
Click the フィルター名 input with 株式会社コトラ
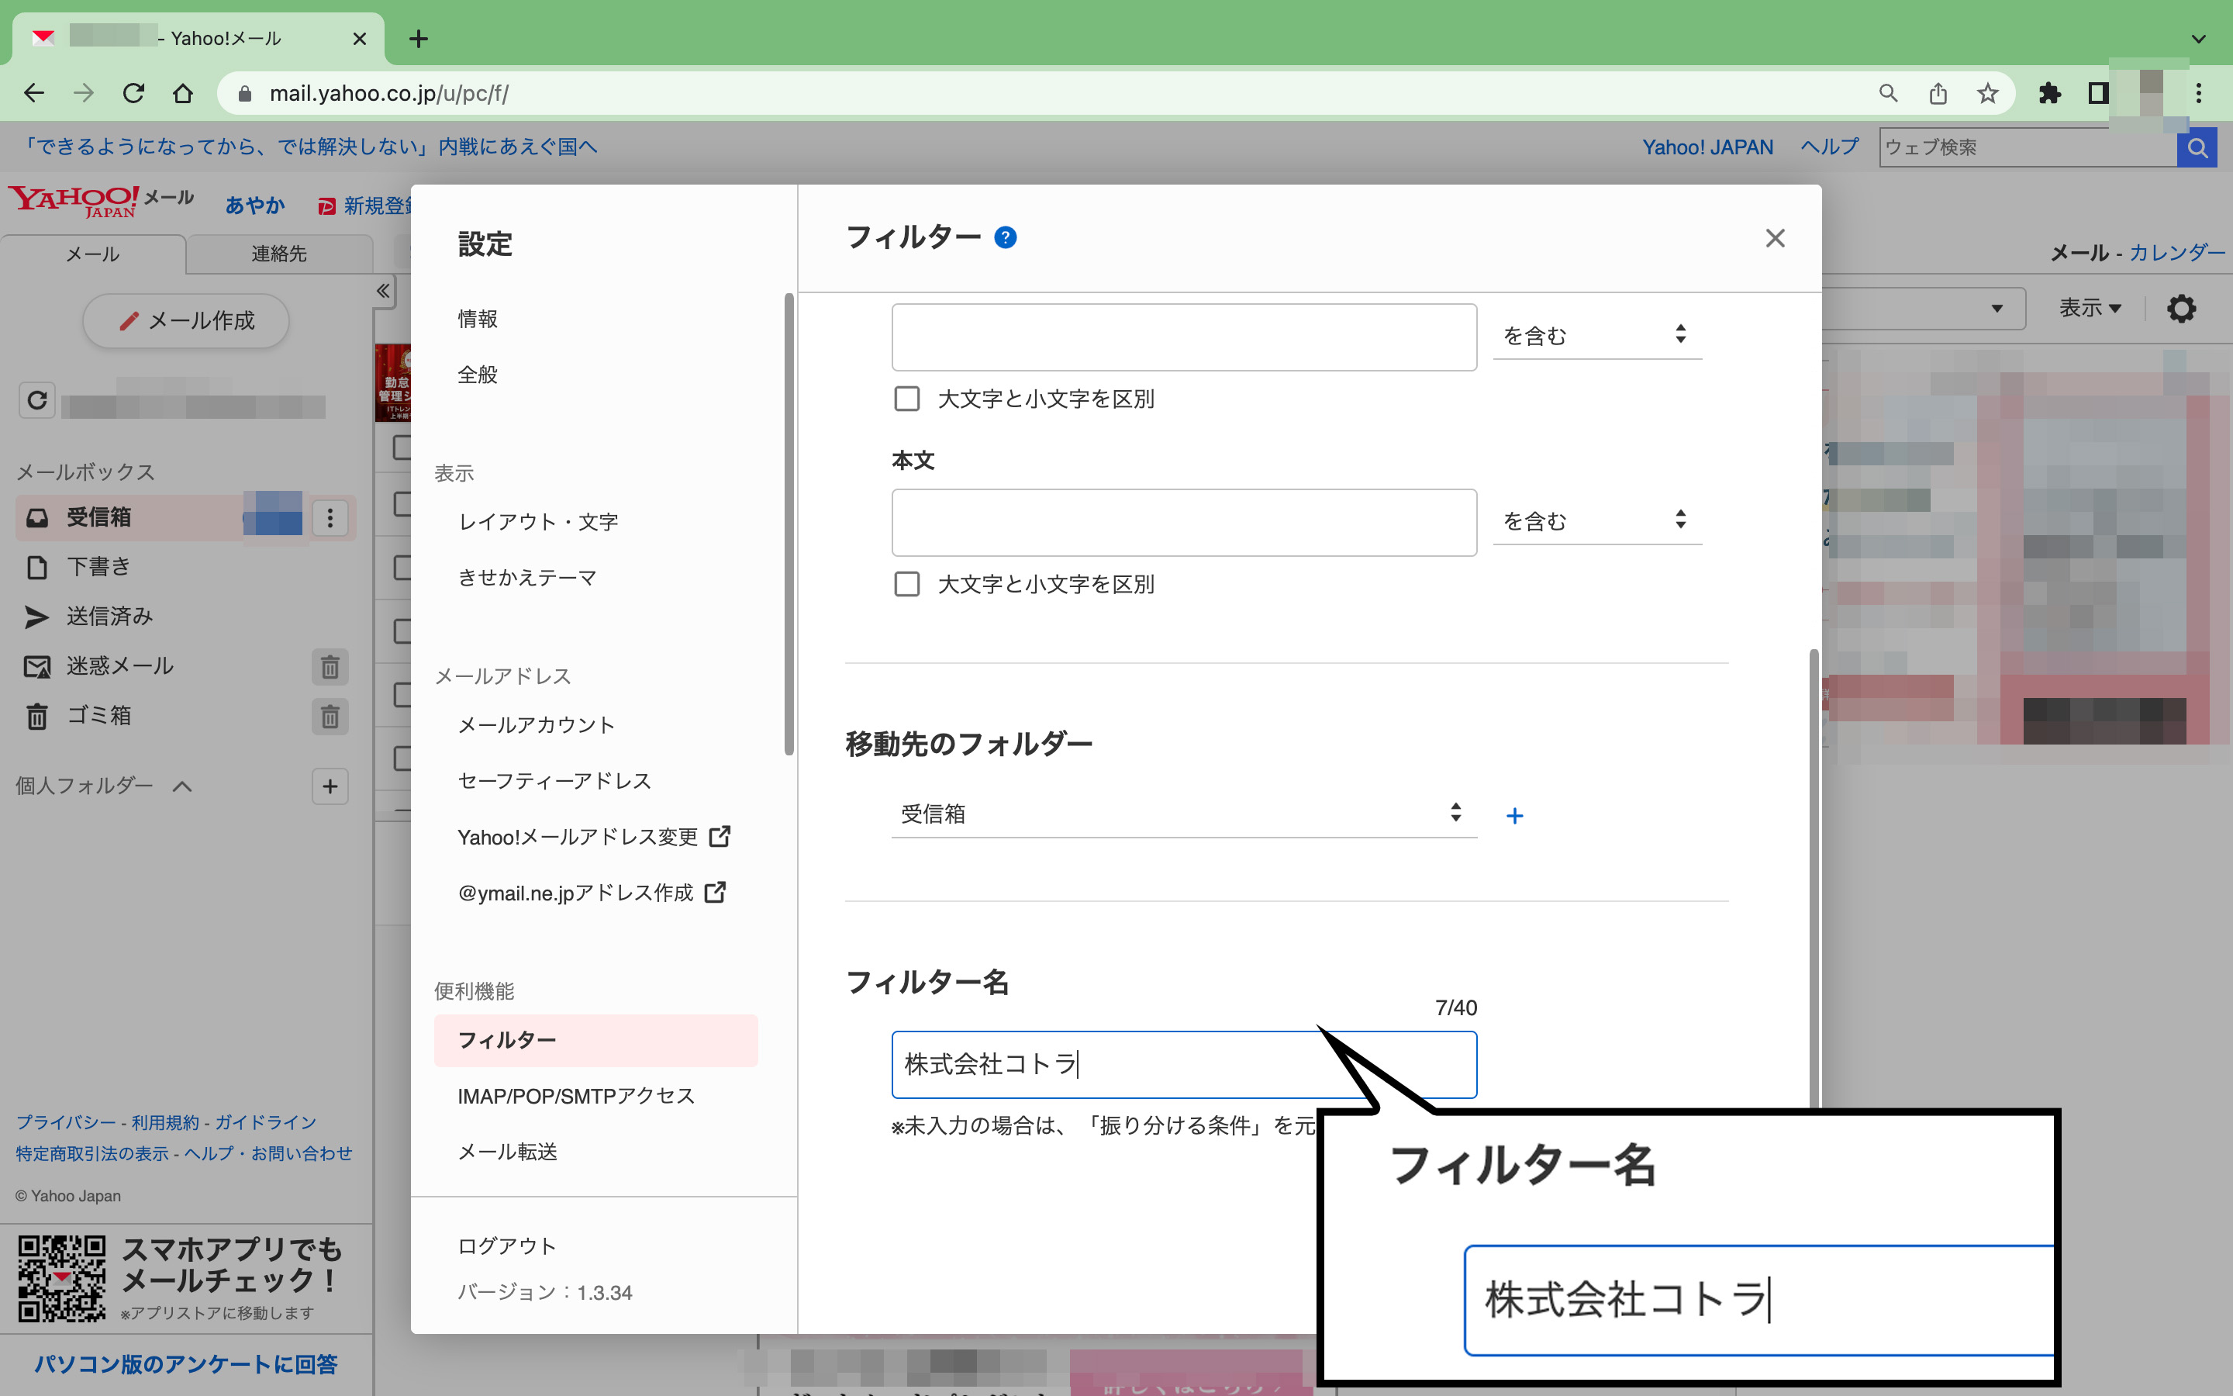(1184, 1065)
